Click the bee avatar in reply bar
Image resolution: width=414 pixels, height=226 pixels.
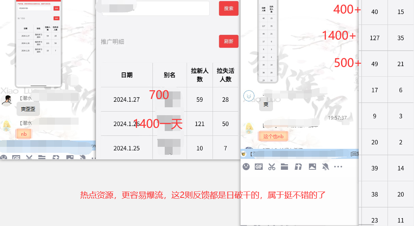tap(244, 154)
